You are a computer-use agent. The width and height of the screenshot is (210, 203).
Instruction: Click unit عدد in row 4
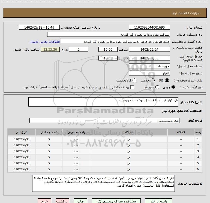tap(76, 157)
